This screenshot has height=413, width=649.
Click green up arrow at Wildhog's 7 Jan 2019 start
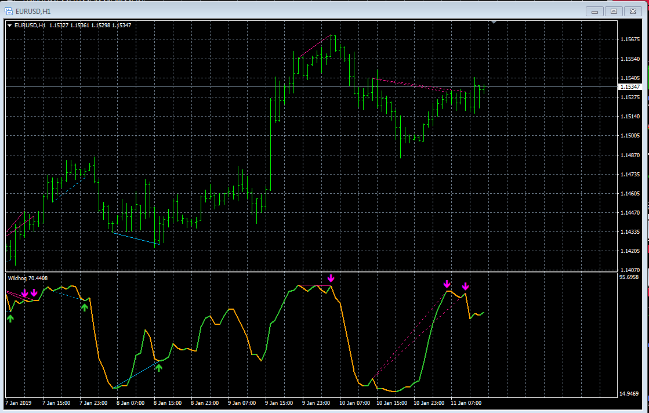(x=10, y=318)
